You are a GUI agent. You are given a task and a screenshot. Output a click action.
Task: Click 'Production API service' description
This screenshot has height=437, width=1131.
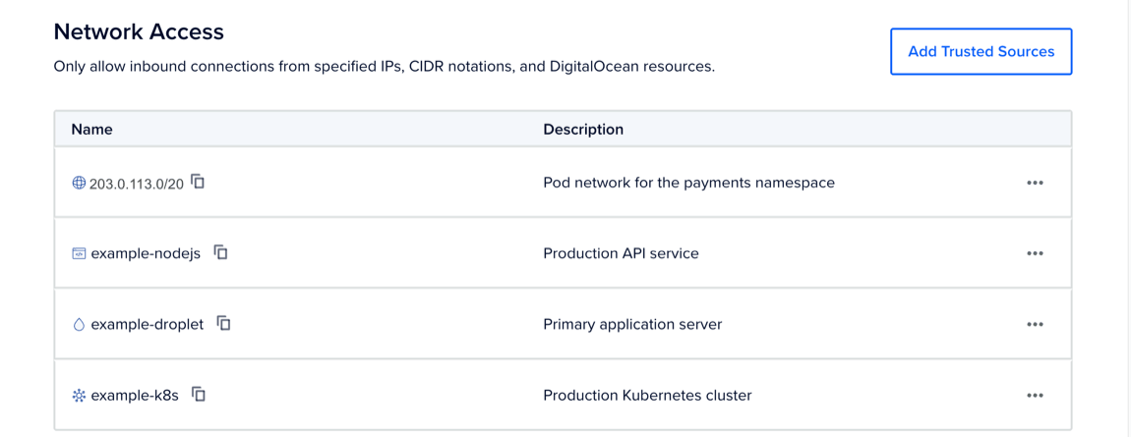click(621, 254)
